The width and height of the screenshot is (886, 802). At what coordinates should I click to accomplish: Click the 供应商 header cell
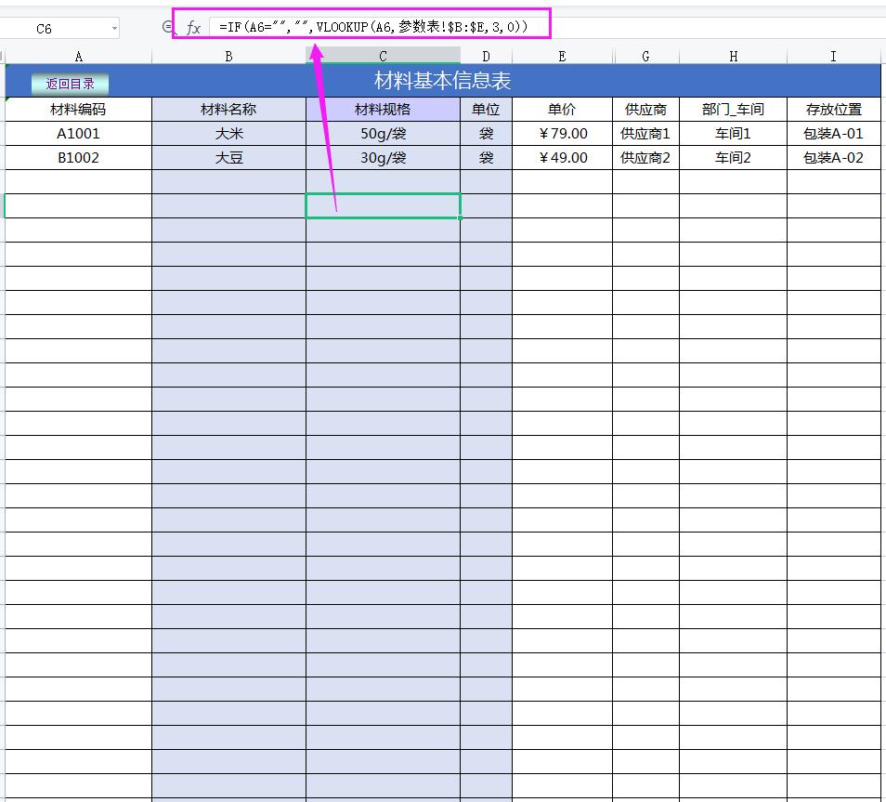pyautogui.click(x=645, y=109)
